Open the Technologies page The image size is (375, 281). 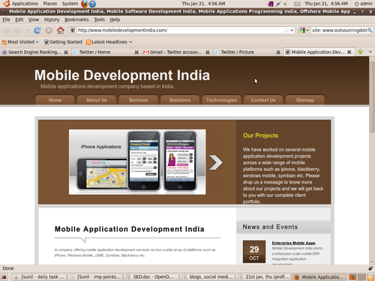pos(221,100)
